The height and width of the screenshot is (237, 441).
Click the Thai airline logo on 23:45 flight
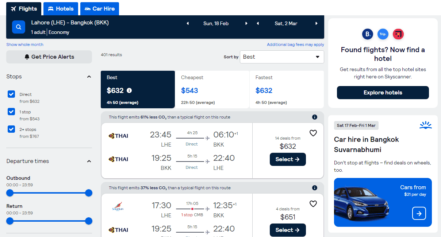pos(119,136)
